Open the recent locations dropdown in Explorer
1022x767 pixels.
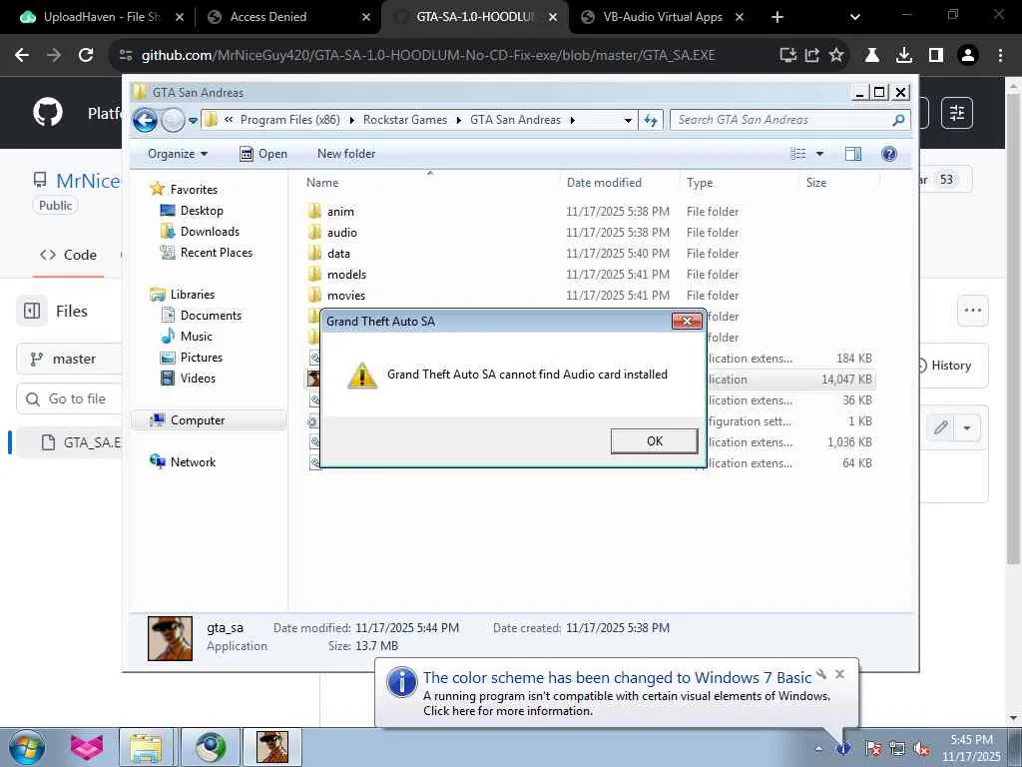pos(193,120)
